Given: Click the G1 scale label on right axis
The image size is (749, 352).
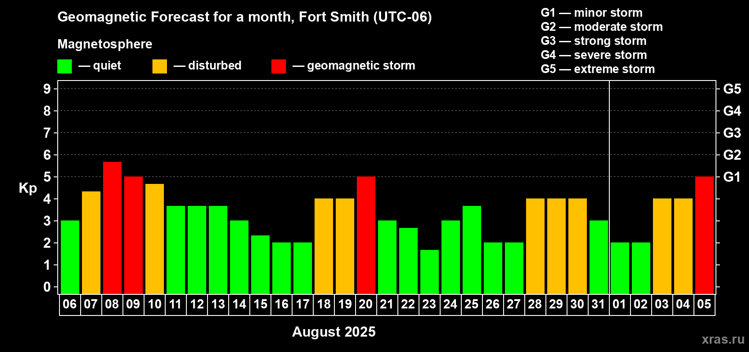Looking at the screenshot, I should pyautogui.click(x=732, y=177).
